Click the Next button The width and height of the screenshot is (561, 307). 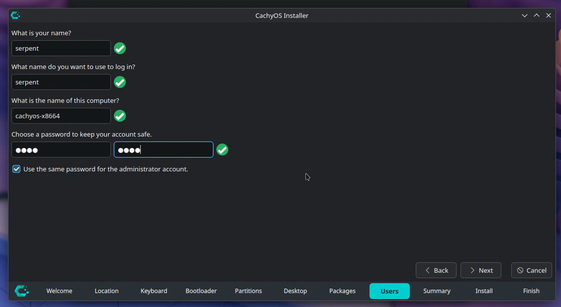481,270
